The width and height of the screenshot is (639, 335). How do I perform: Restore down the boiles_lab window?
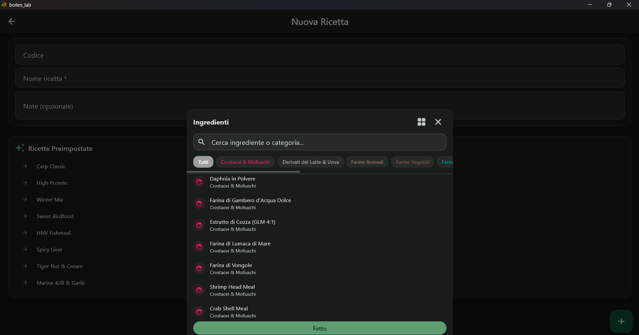tap(609, 5)
